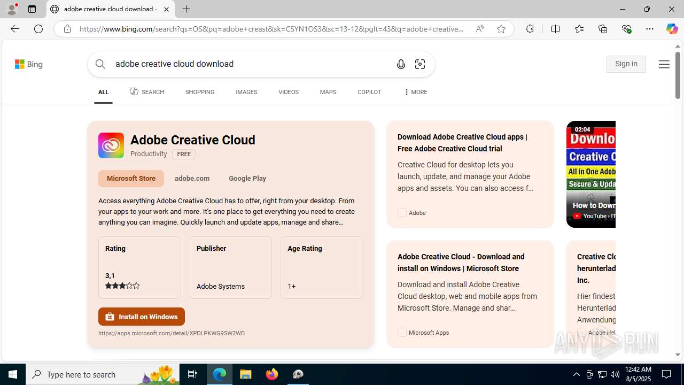Open 'Download and install on Windows' Microsoft Store result
Image resolution: width=684 pixels, height=385 pixels.
[461, 263]
